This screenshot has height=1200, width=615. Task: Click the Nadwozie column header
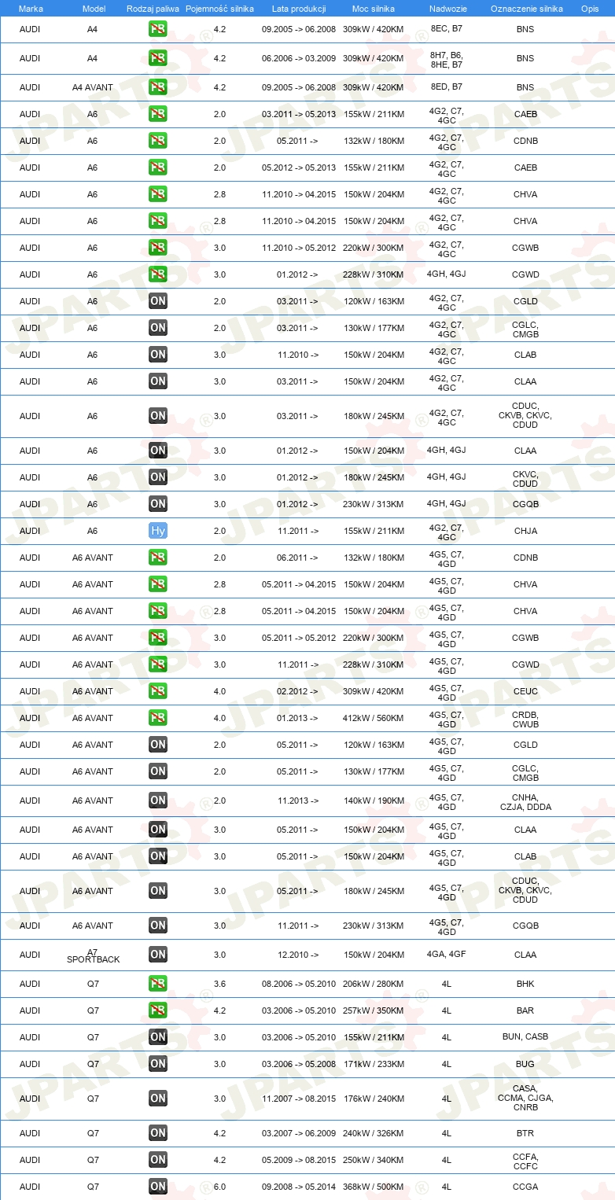click(447, 8)
